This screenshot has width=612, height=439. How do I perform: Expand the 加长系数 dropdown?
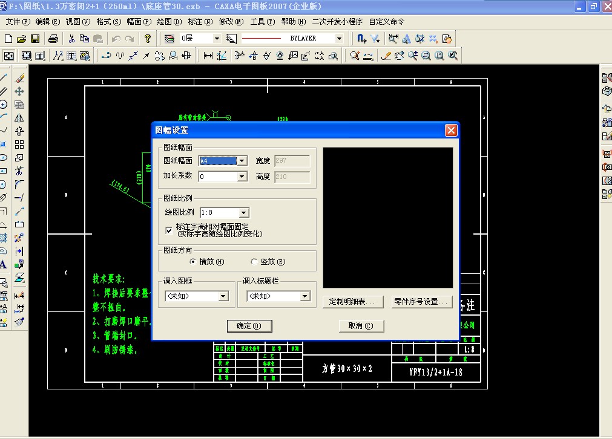click(x=242, y=177)
